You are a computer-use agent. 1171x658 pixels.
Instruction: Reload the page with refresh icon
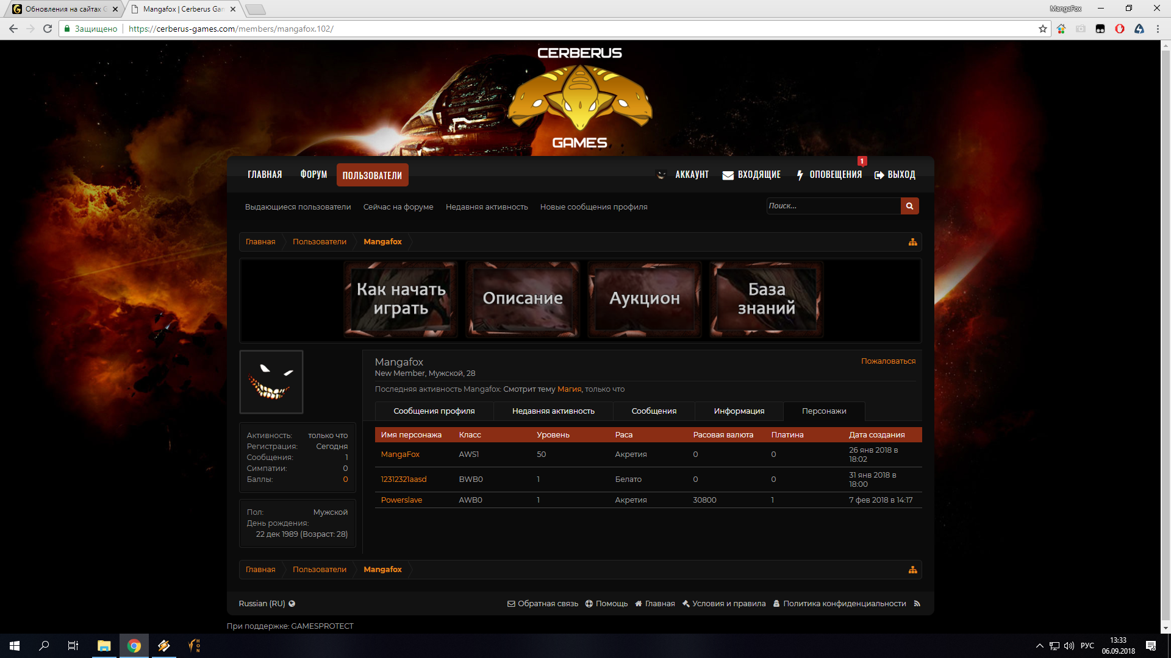[48, 29]
